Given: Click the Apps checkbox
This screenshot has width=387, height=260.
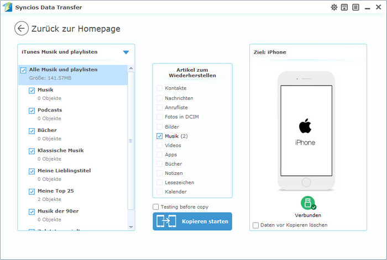Looking at the screenshot, I should tap(159, 155).
